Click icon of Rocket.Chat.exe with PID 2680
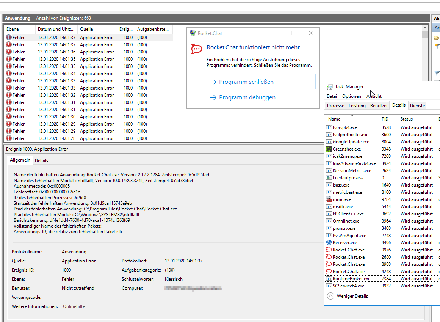 click(x=329, y=257)
